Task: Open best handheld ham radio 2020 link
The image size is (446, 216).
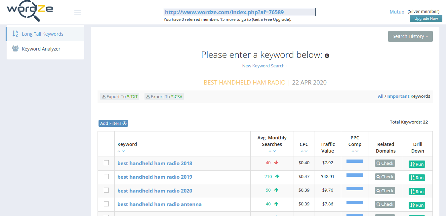Action: point(155,191)
